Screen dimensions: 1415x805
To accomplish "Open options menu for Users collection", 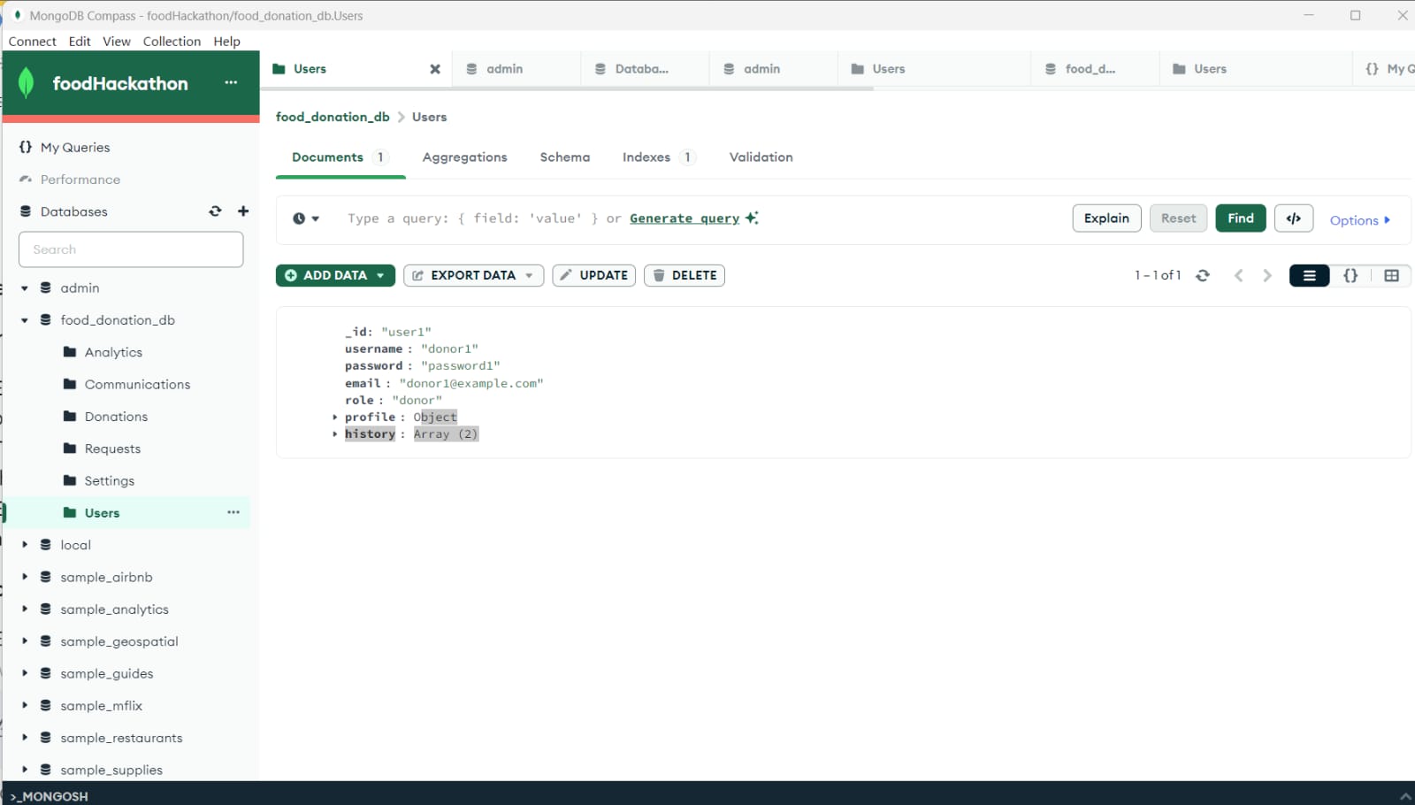I will point(233,512).
